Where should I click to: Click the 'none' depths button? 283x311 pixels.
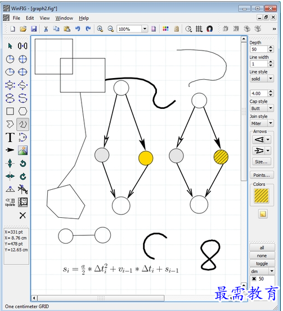[262, 255]
